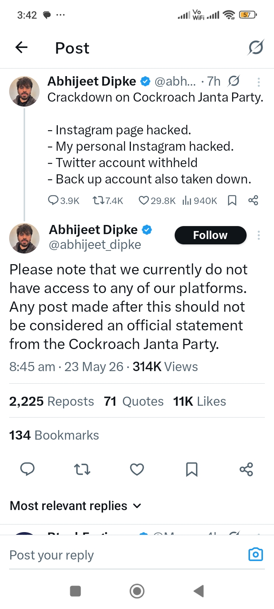Image resolution: width=274 pixels, height=609 pixels.
Task: Follow Abhijeet Dipke
Action: (x=210, y=235)
